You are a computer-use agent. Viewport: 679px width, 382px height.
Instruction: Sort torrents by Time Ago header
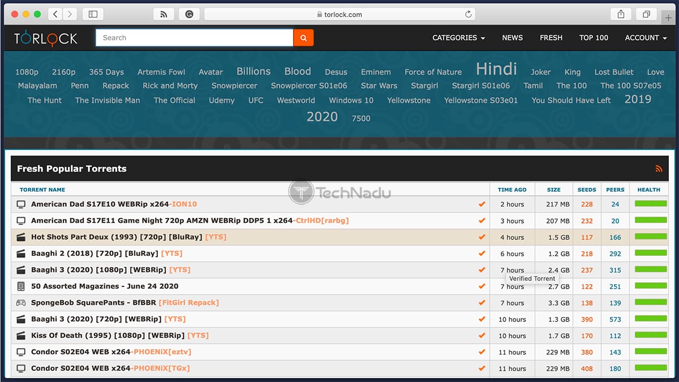(512, 190)
